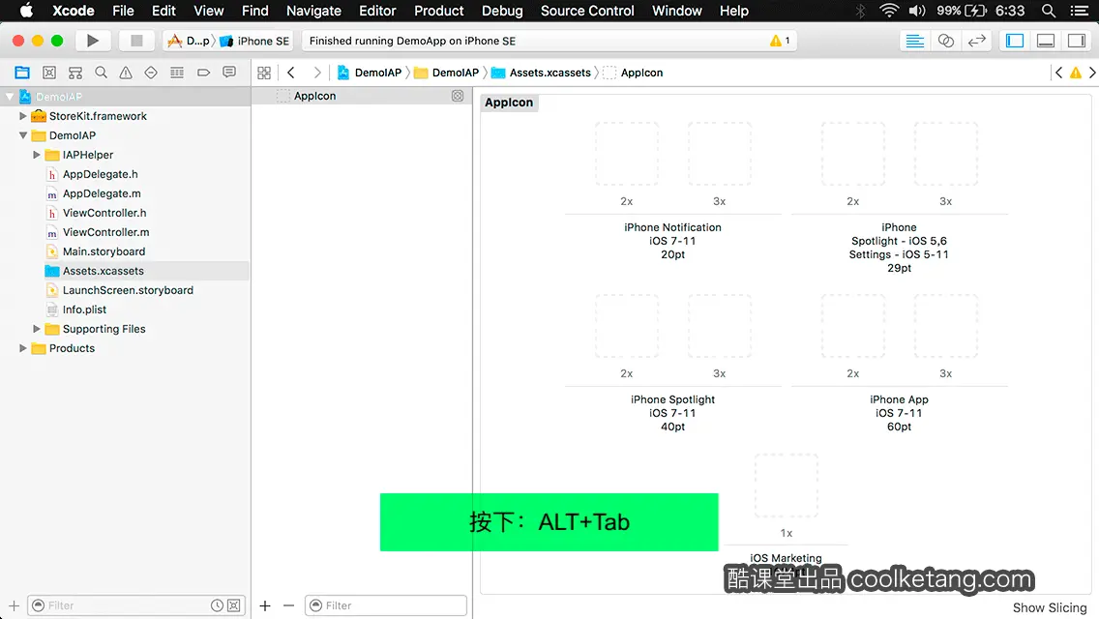
Task: Click the asset list Filter field
Action: pyautogui.click(x=385, y=605)
